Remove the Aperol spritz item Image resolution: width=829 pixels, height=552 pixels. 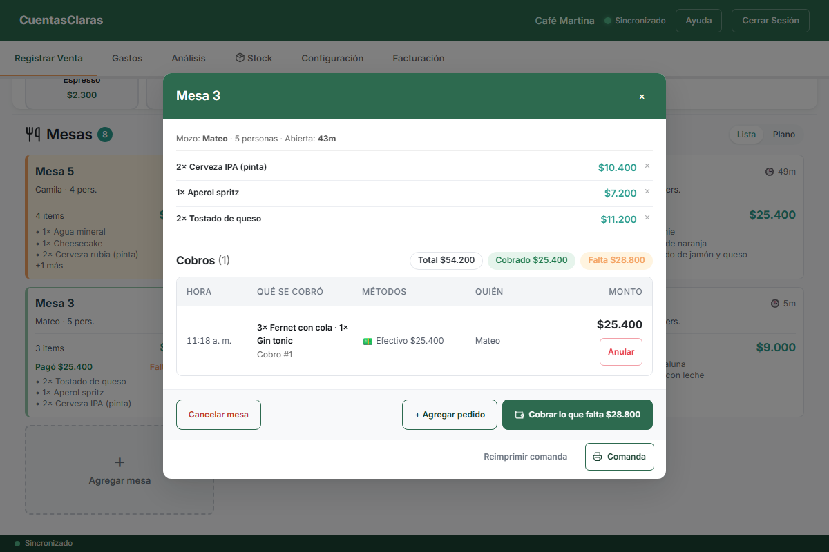[647, 192]
